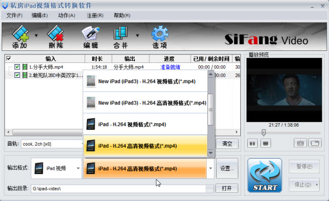The image size is (329, 201).
Task: Open the iPad 视频 output format dropdown
Action: 56,168
